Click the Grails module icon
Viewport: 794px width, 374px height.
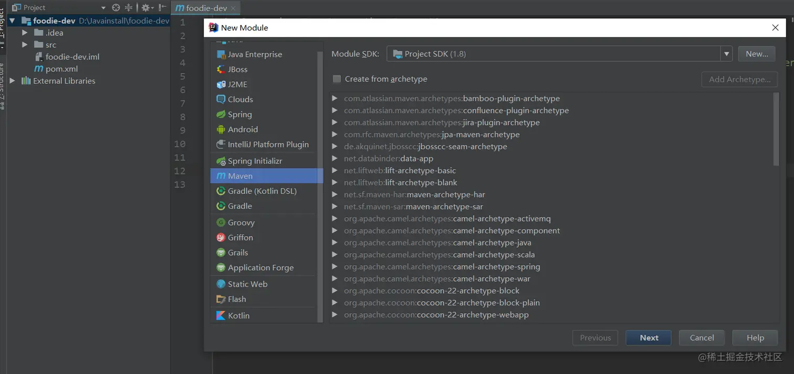point(221,252)
